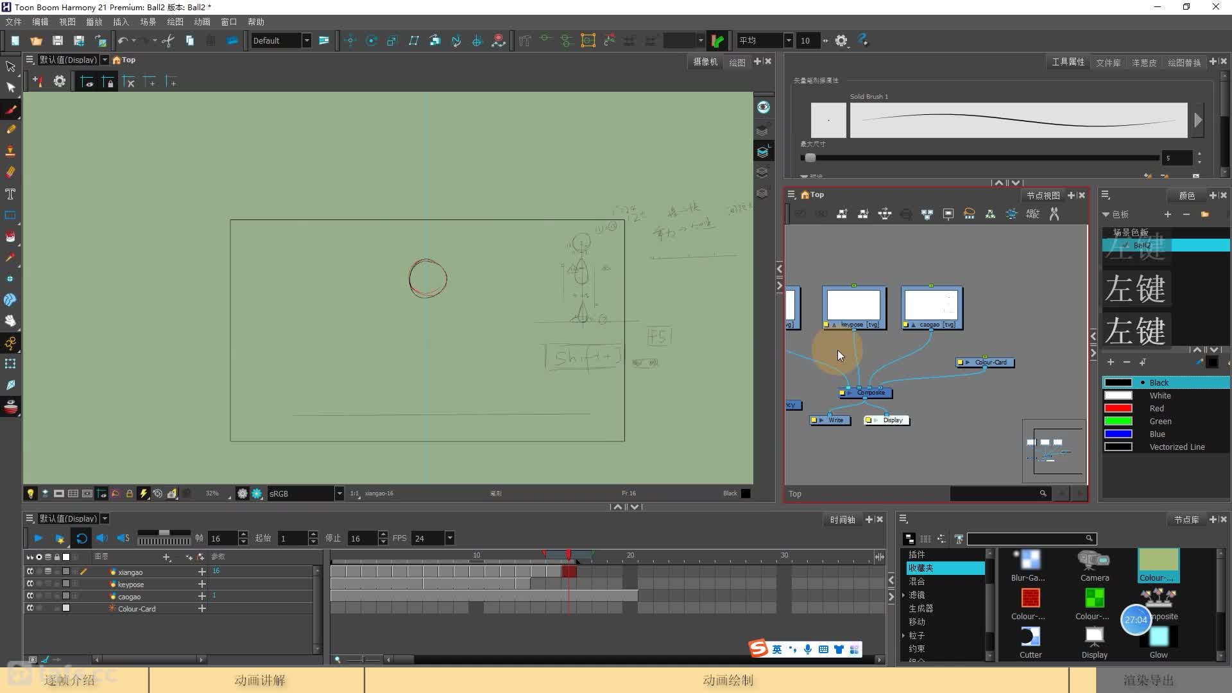This screenshot has width=1232, height=693.
Task: Click the Save icon in toolbar
Action: (57, 40)
